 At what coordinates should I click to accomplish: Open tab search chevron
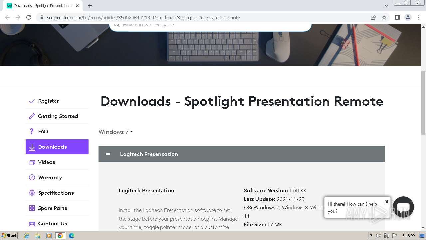386,6
